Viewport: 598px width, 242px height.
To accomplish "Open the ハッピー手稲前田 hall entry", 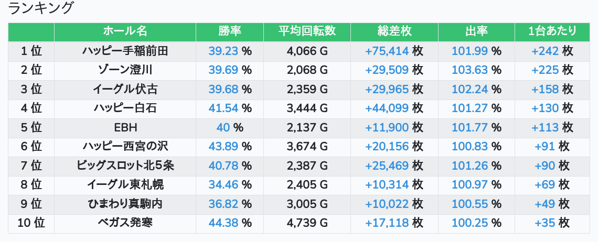I will 125,51.
